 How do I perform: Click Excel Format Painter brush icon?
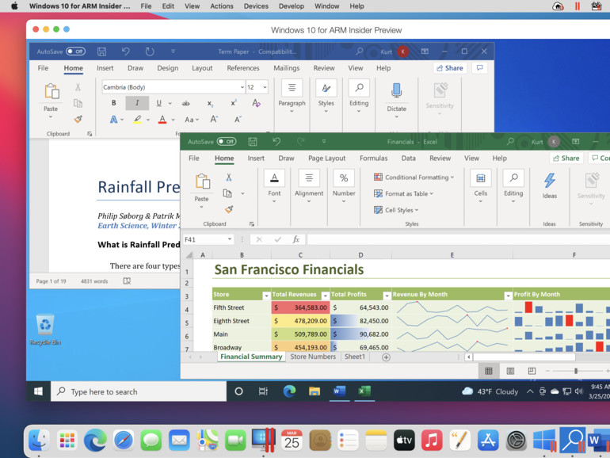229,209
